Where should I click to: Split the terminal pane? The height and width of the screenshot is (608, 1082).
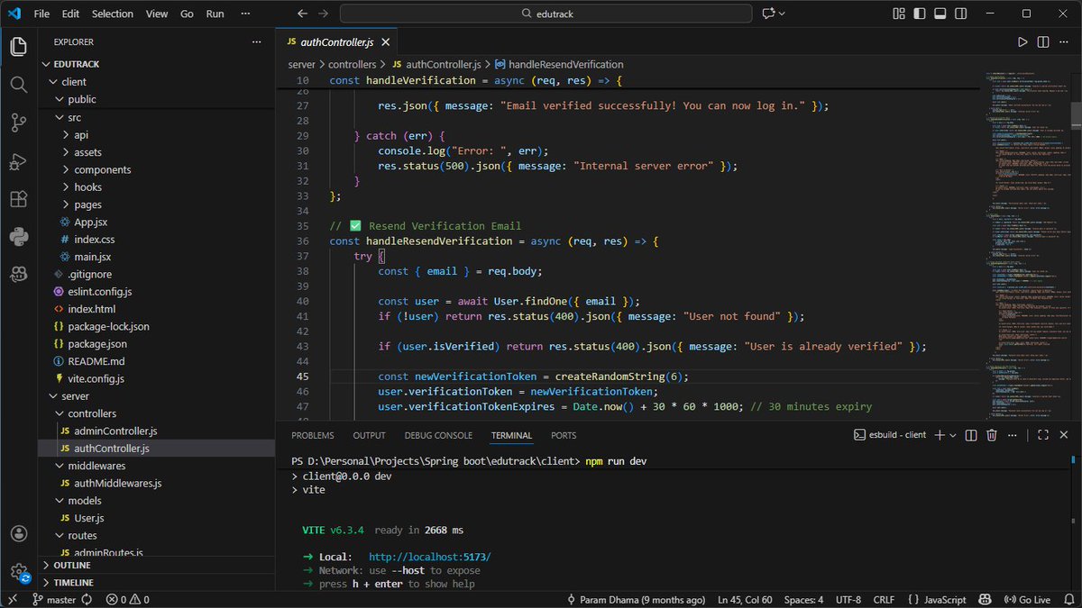[972, 435]
